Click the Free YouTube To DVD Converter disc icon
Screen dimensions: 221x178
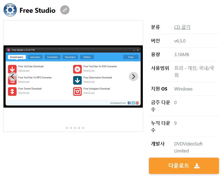coord(77,69)
